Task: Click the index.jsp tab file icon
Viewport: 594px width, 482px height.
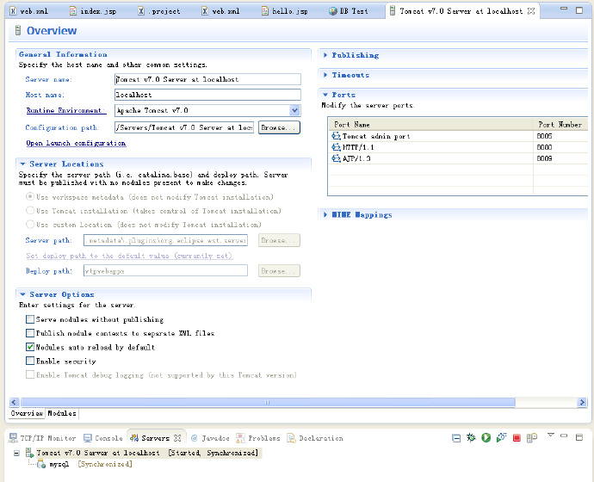Action: click(x=73, y=11)
